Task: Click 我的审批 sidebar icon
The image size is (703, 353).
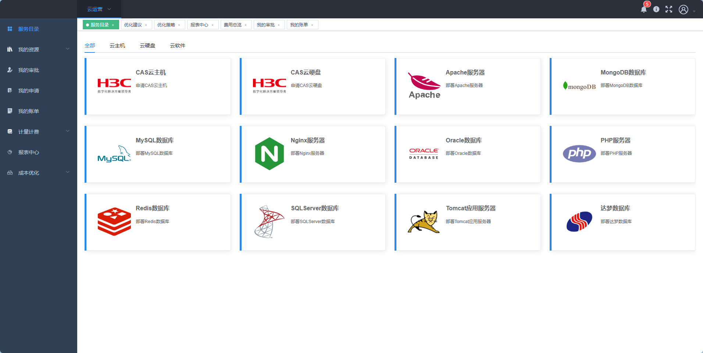Action: pyautogui.click(x=10, y=70)
